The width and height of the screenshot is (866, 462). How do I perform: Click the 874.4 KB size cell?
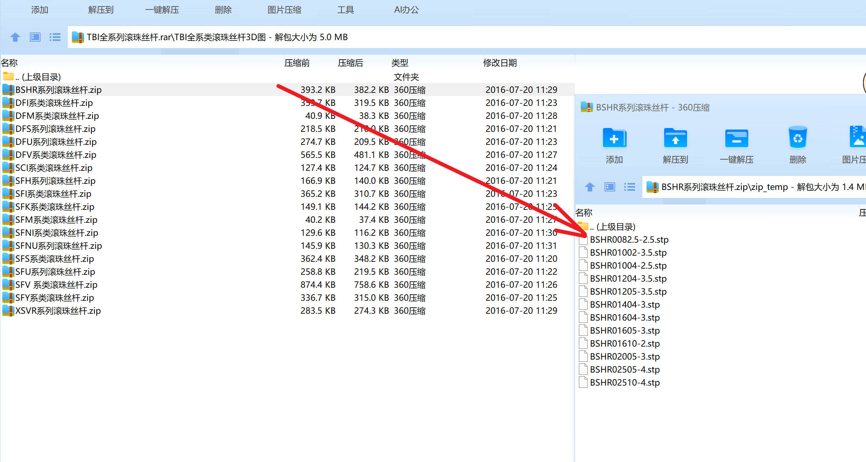[318, 285]
